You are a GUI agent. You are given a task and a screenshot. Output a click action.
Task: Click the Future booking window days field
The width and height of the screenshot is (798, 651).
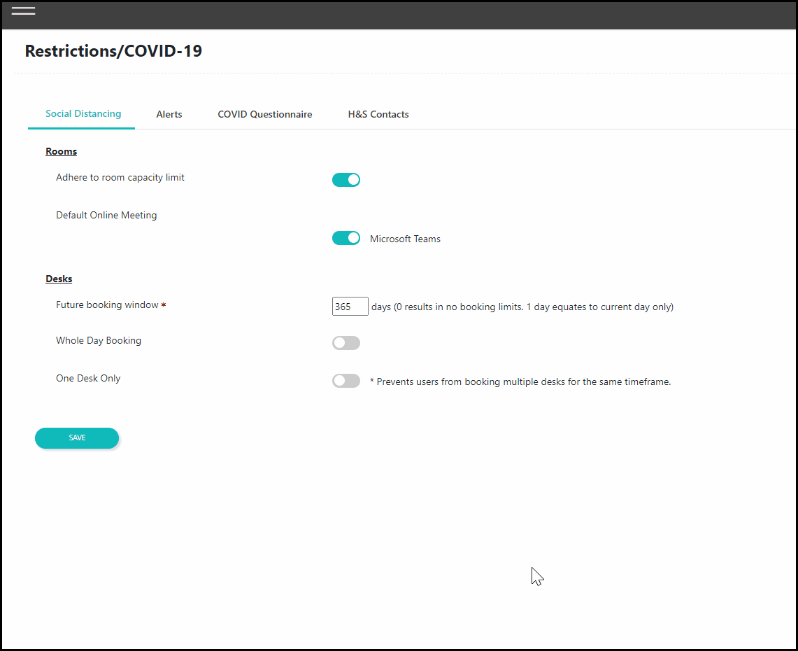tap(350, 306)
